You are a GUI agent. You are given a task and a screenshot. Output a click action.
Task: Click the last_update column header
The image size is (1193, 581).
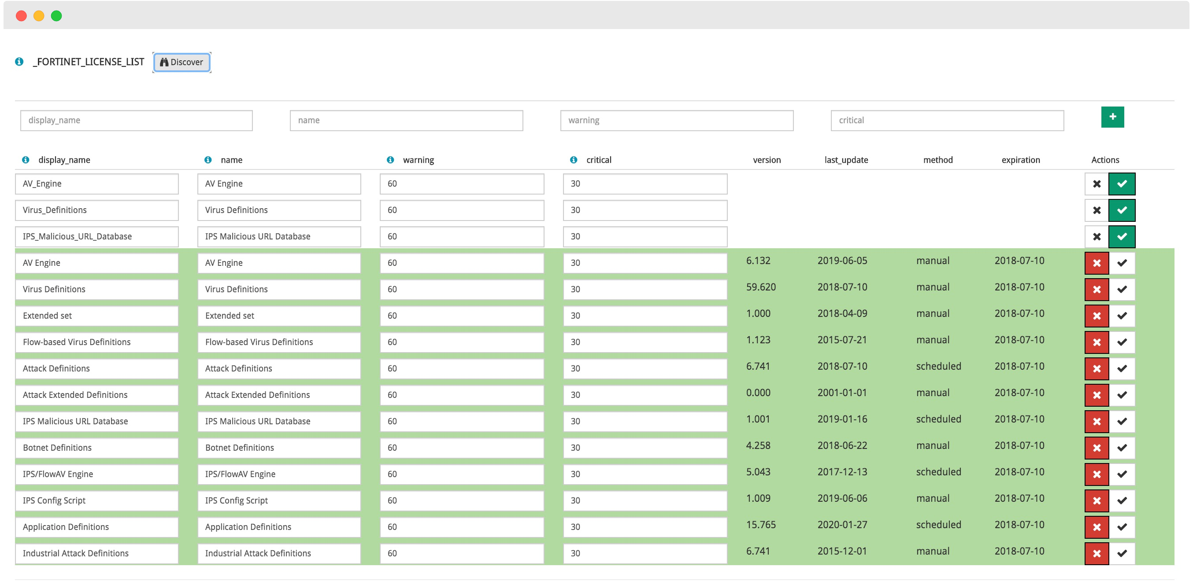coord(846,160)
